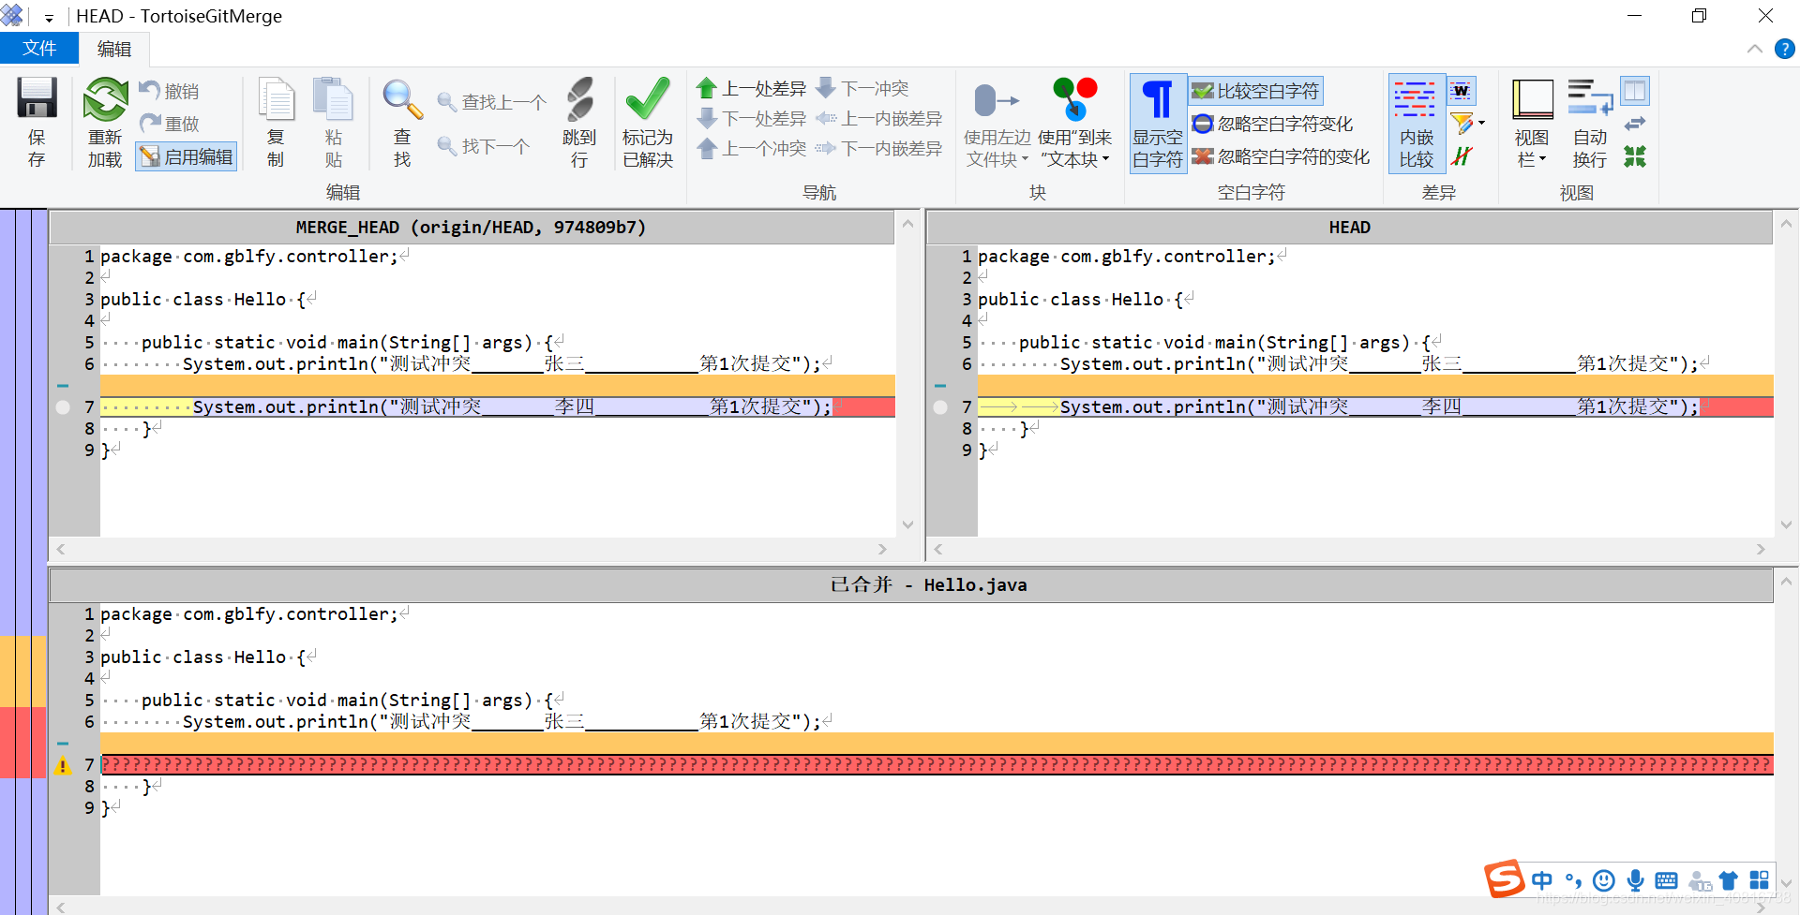Viewport: 1800px width, 915px height.
Task: Click the swap views arrows icon
Action: [1635, 124]
